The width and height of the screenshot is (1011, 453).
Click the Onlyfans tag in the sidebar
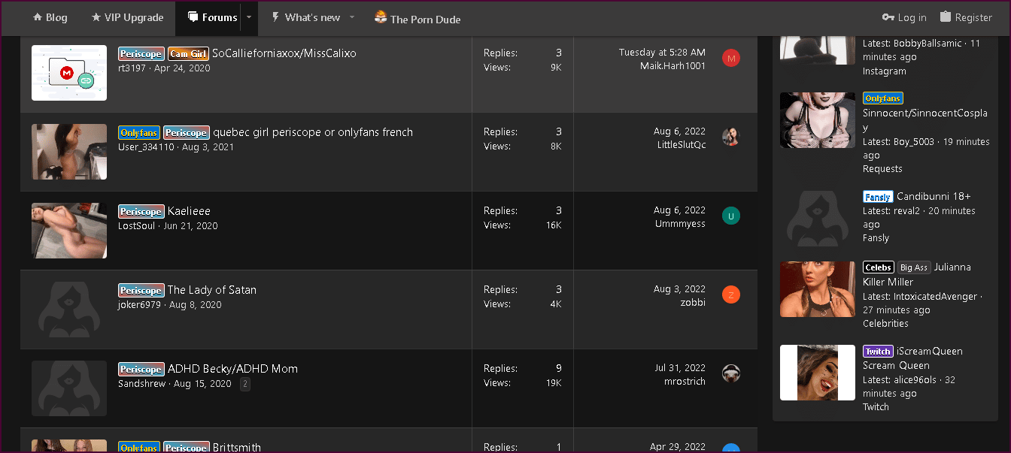point(883,98)
